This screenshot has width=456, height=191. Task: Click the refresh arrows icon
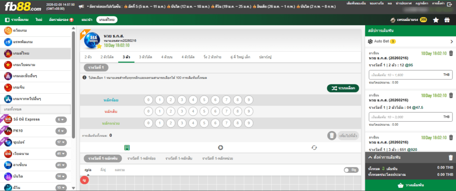(x=314, y=147)
